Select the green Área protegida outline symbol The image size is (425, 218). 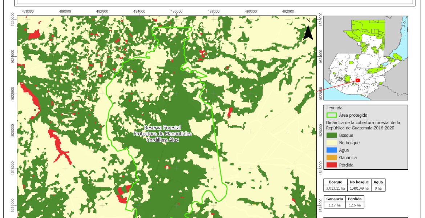pos(332,115)
